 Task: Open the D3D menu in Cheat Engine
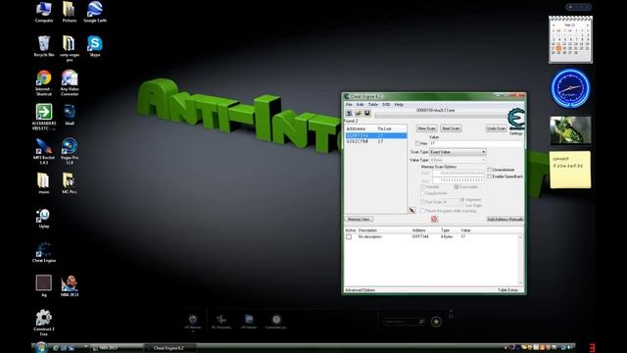click(386, 105)
